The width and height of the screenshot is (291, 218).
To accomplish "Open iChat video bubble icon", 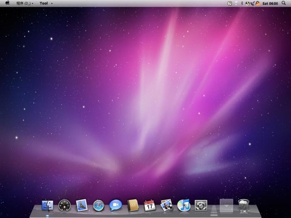I will (x=116, y=205).
